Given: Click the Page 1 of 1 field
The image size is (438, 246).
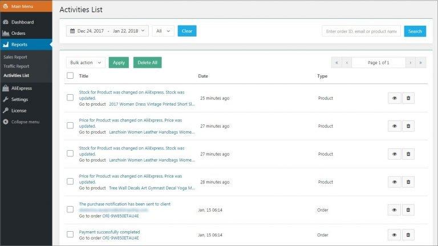Looking at the screenshot, I should [x=379, y=63].
